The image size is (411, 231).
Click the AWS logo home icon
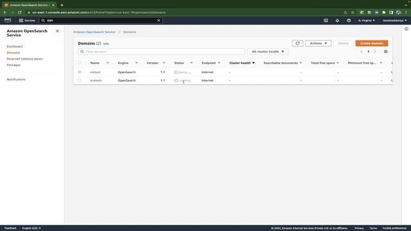(8, 20)
